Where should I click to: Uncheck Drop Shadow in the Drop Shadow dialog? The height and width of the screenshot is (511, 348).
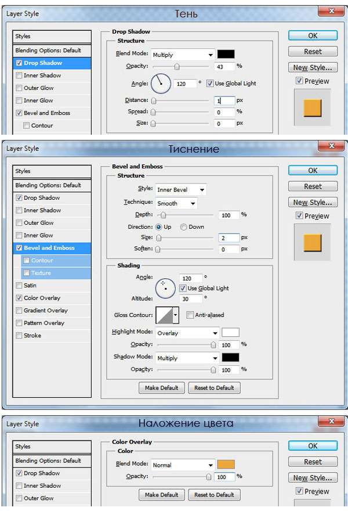coord(19,63)
